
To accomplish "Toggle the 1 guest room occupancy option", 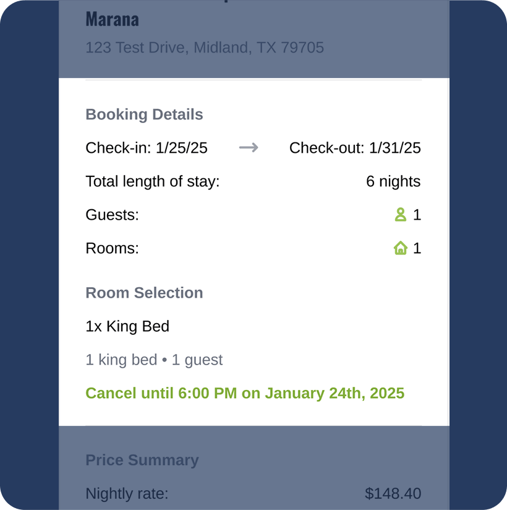I will 154,359.
